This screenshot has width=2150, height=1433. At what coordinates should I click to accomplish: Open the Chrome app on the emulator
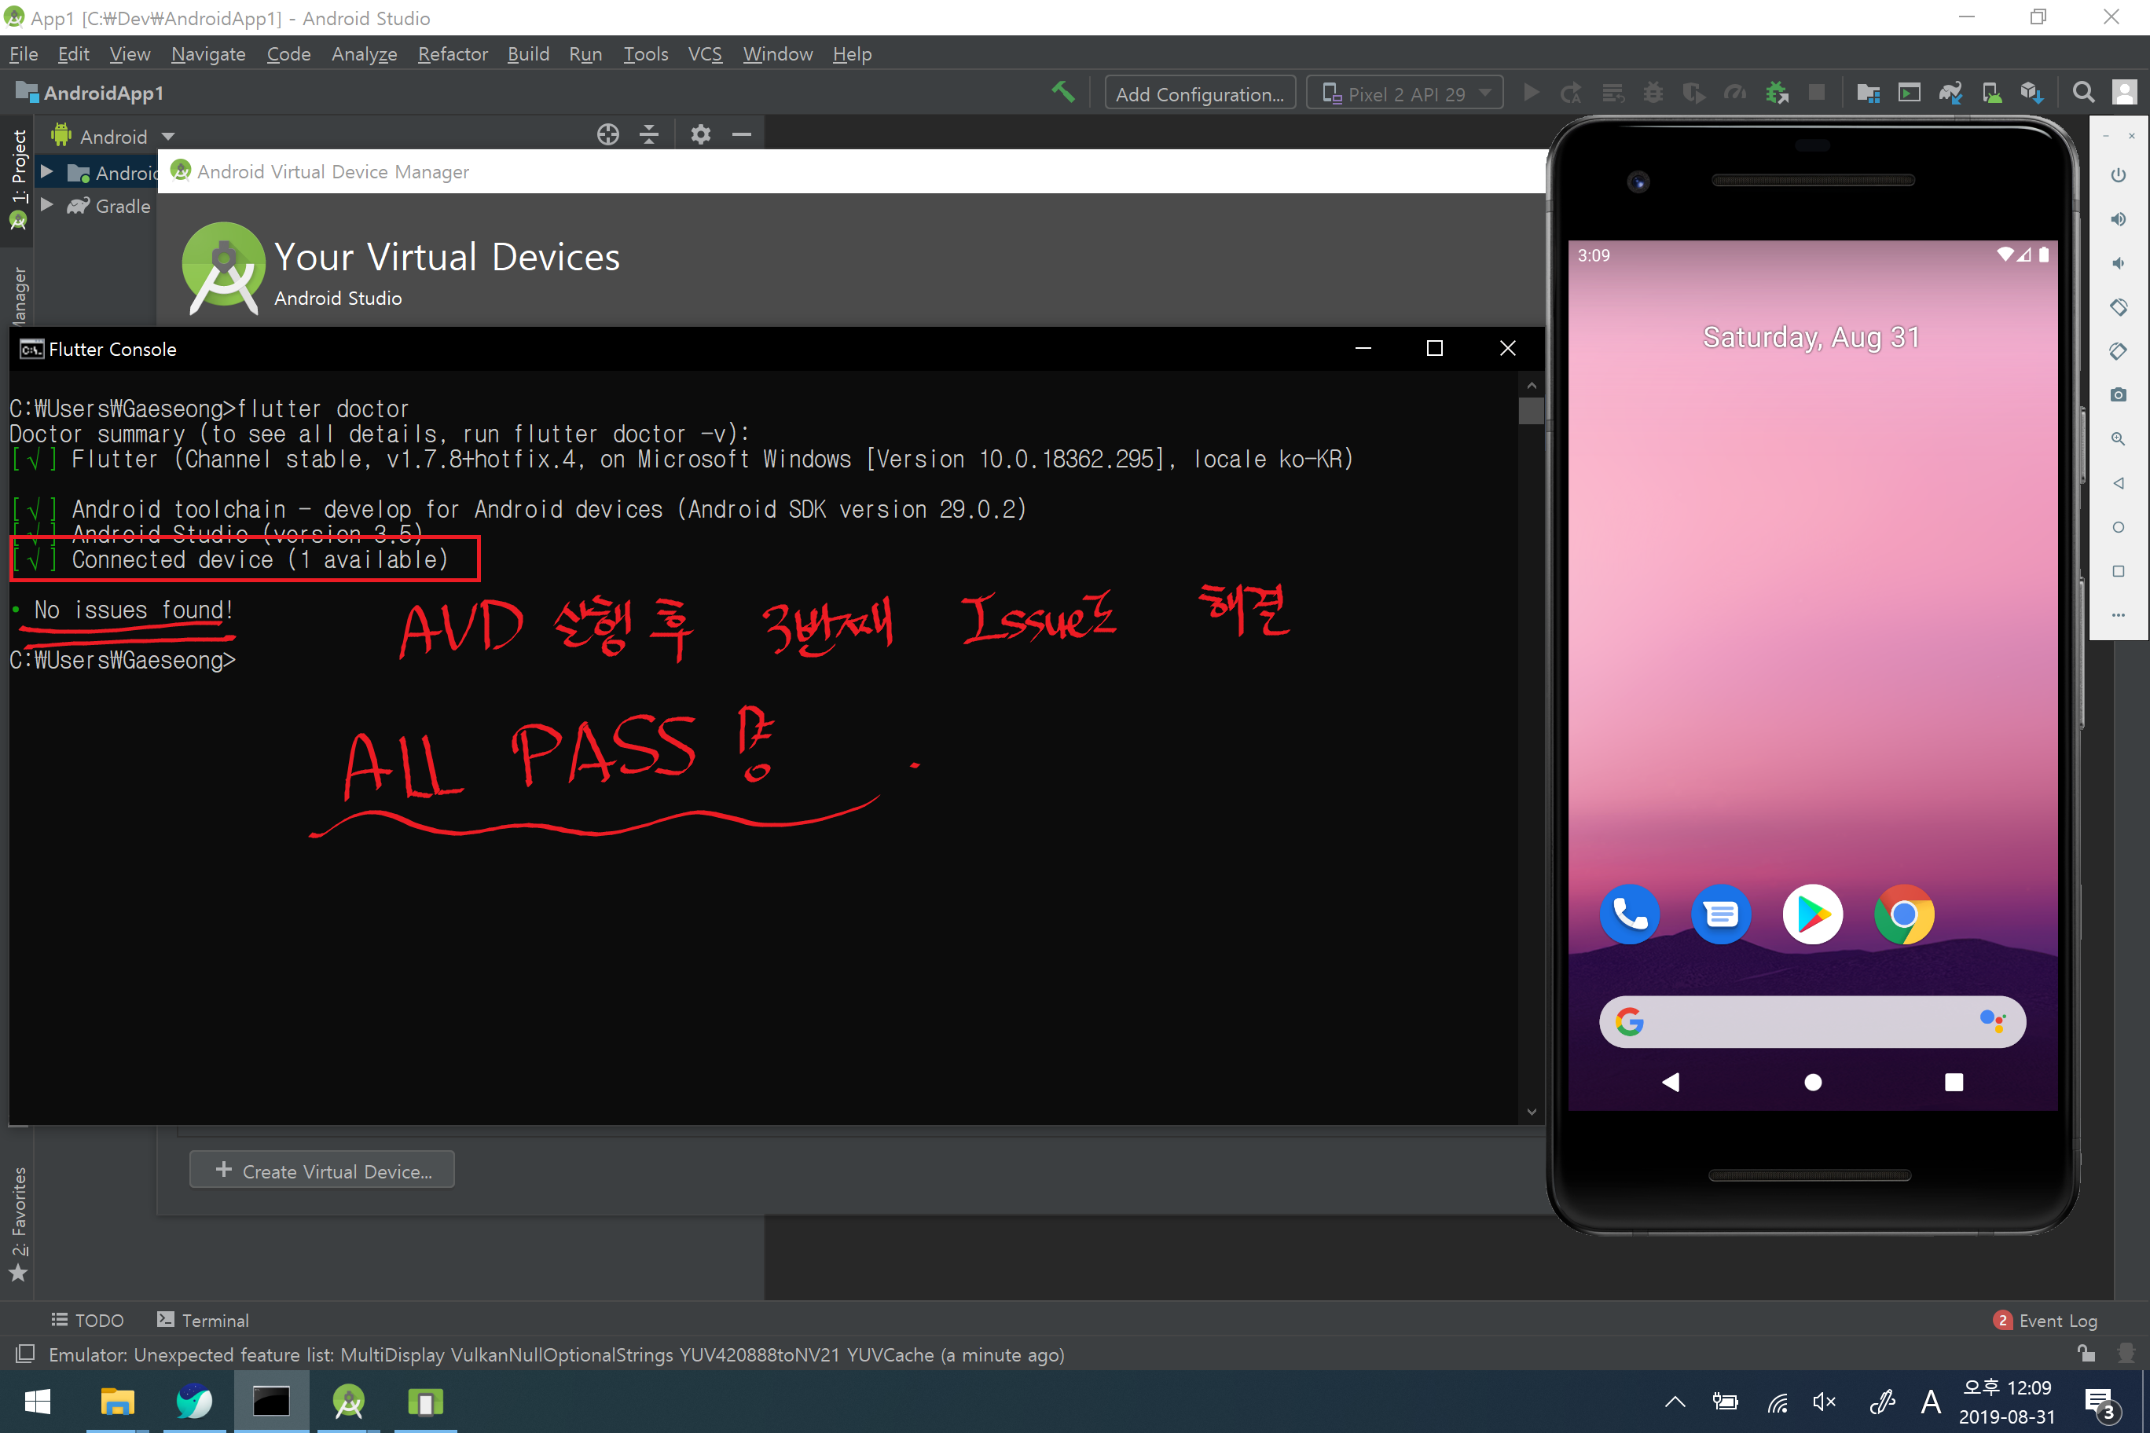pos(1903,914)
